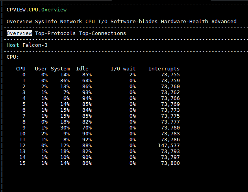Switch to the Advanced tab
Screen dimensions: 248x192
click(224, 22)
